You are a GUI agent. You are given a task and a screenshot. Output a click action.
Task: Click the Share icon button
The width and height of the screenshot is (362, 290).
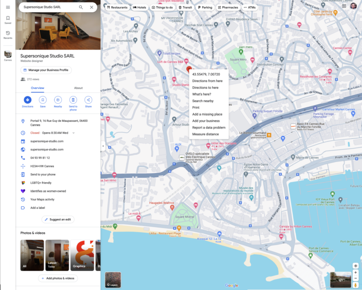coord(88,100)
